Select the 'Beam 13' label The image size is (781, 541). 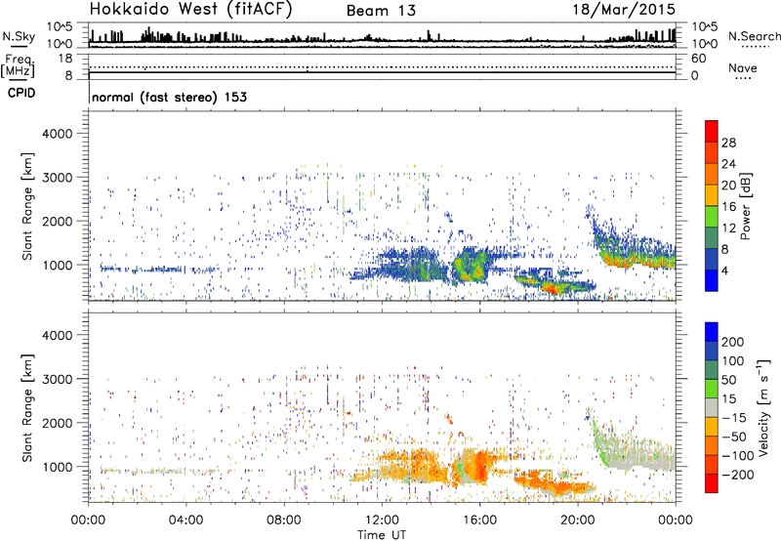pos(381,11)
